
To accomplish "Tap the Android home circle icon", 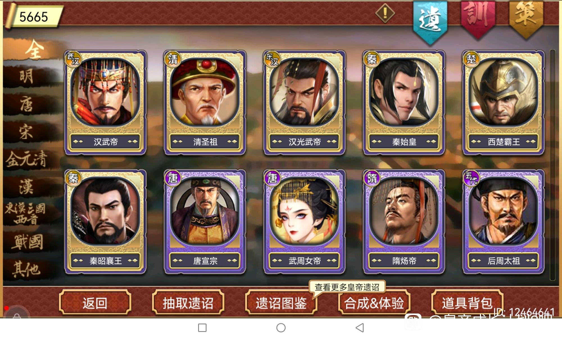I will tap(281, 328).
